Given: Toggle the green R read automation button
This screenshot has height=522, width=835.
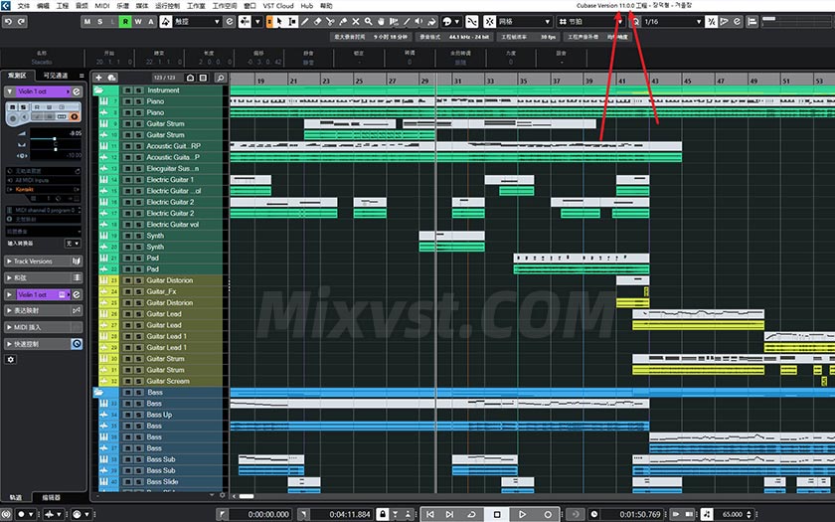Looking at the screenshot, I should [x=126, y=21].
